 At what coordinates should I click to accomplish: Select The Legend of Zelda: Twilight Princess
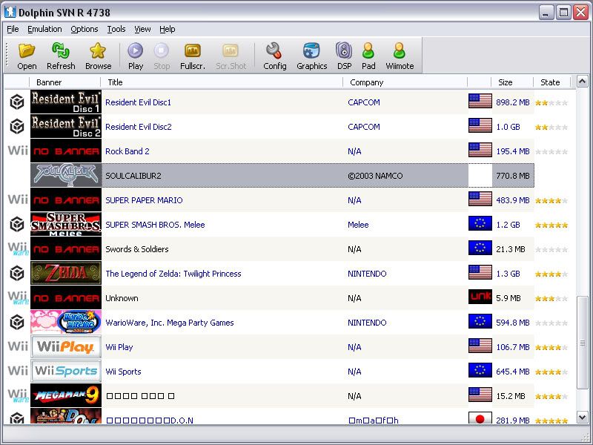(x=173, y=274)
